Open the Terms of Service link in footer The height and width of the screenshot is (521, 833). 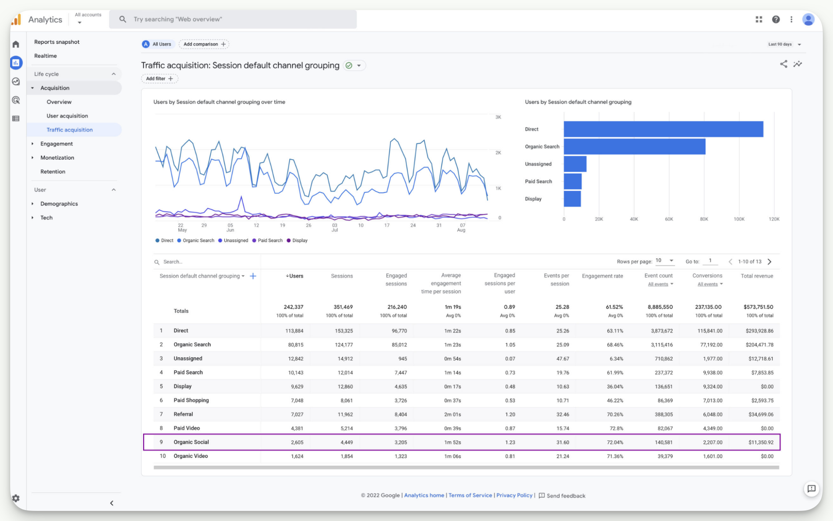tap(470, 495)
